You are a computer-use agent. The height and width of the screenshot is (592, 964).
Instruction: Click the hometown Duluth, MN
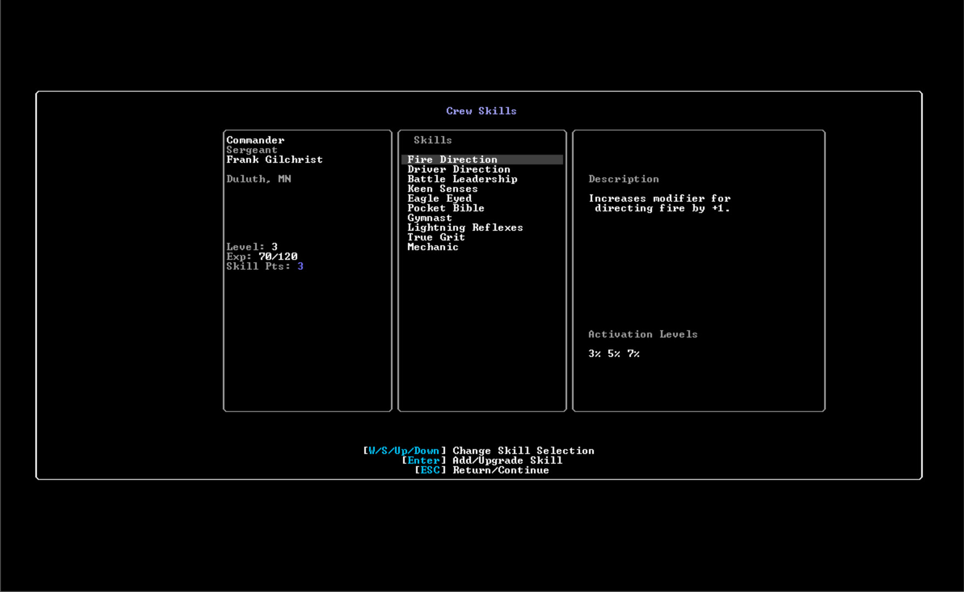tap(259, 179)
